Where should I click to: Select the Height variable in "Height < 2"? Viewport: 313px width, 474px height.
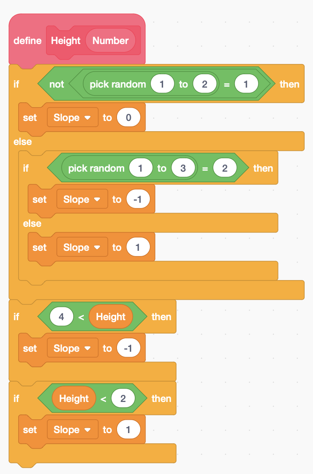74,399
